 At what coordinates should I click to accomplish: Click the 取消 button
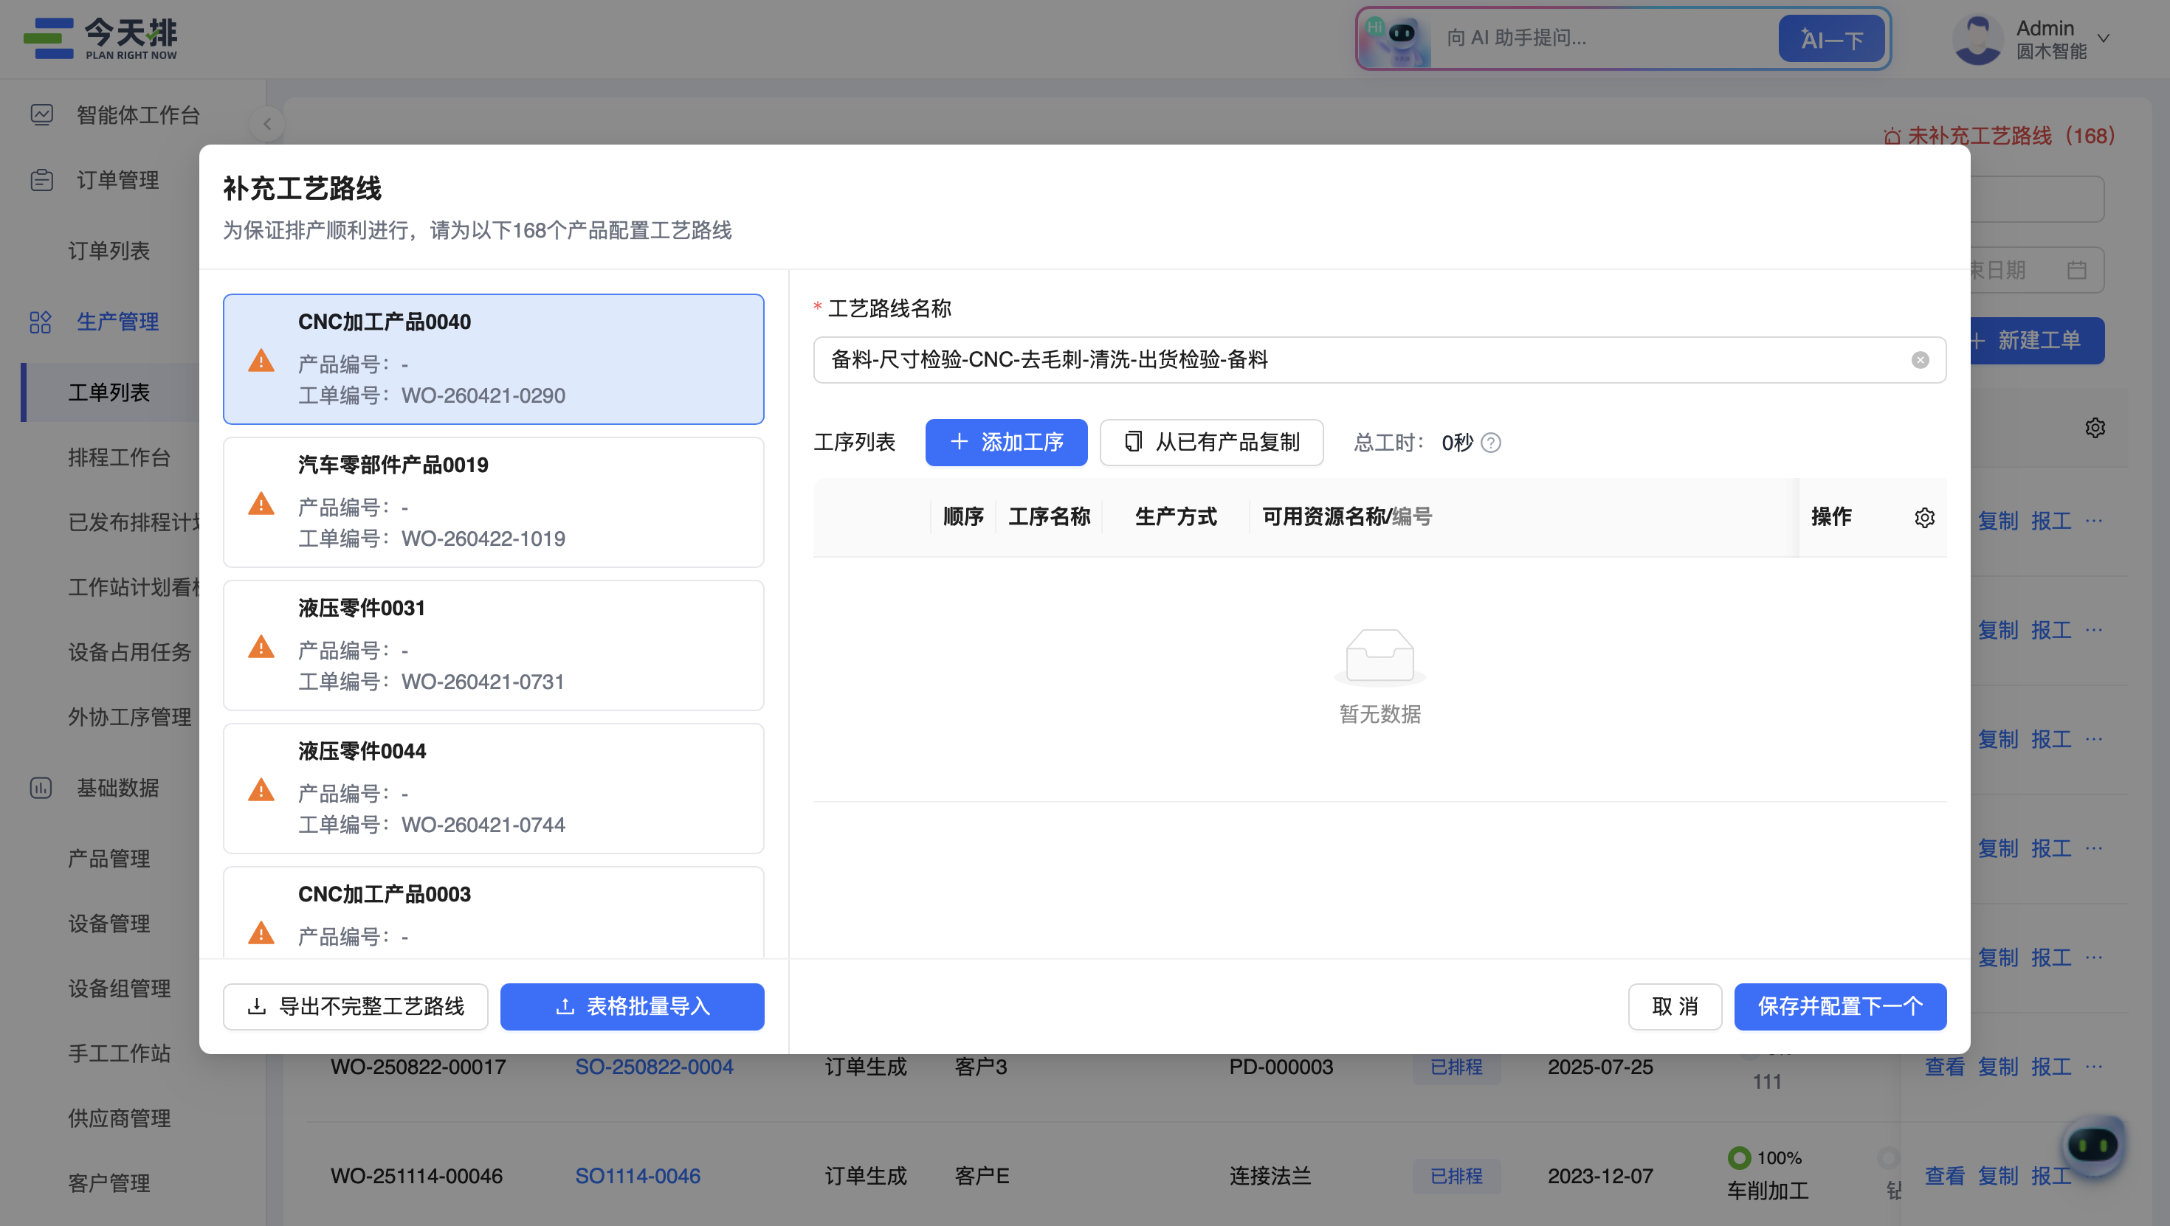tap(1674, 1006)
